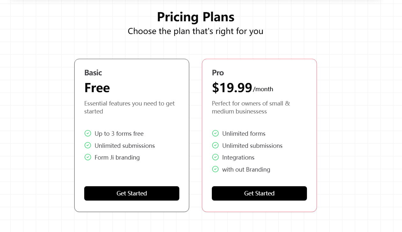Screen dimensions: 402x232
Task: Click the Free price text
Action: click(x=97, y=88)
